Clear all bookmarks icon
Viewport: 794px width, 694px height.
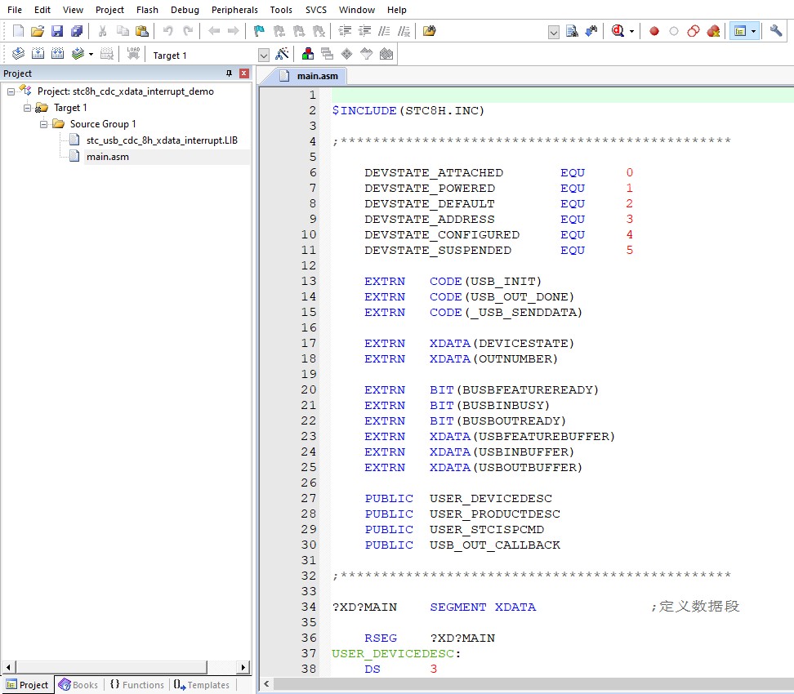point(319,31)
